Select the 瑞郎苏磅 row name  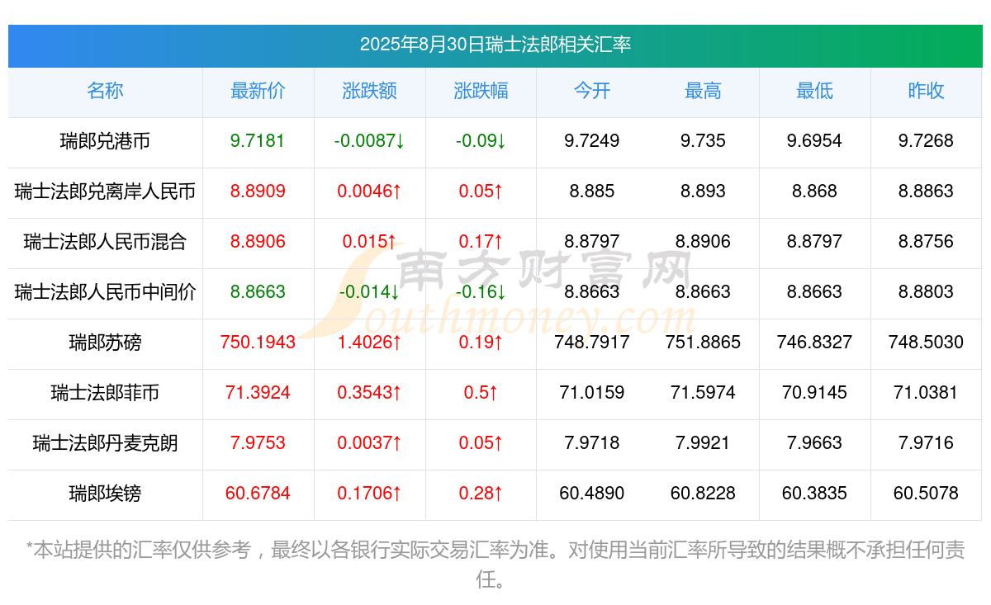(105, 343)
